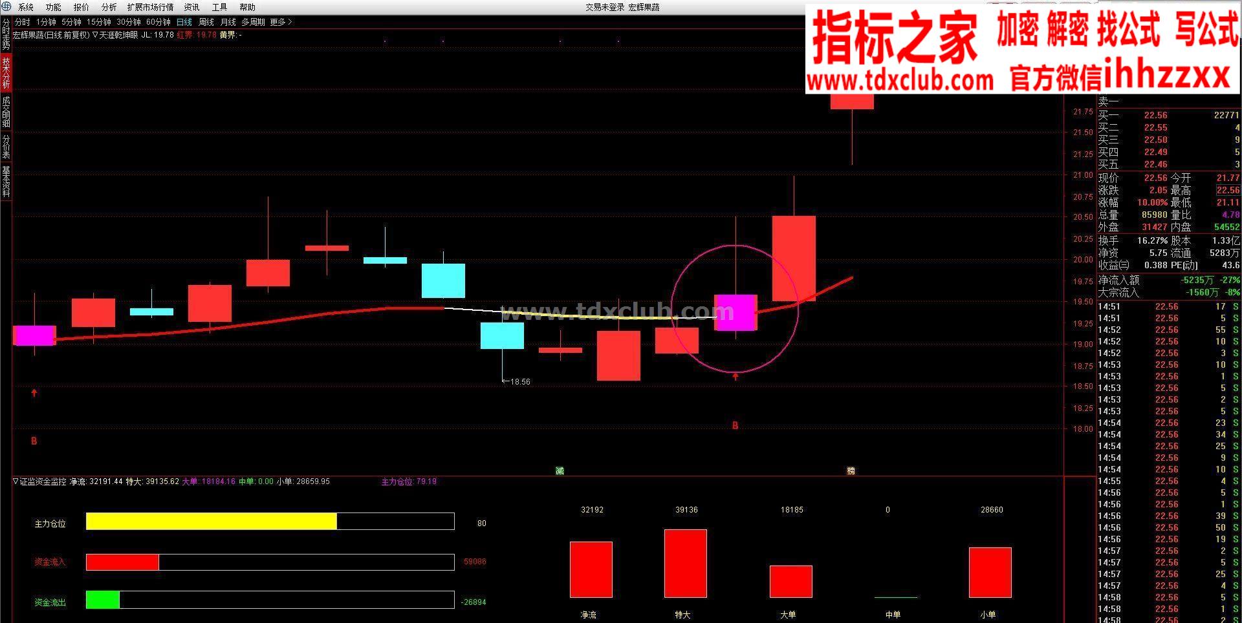Open the 工具 menu
The image size is (1242, 623).
[220, 7]
